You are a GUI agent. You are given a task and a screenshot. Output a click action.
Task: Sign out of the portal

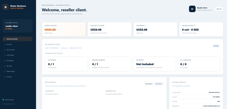coord(219,9)
